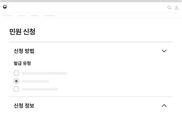This screenshot has height=117, width=182.
Task: Click the 신청 방법 section header text
Action: point(24,51)
